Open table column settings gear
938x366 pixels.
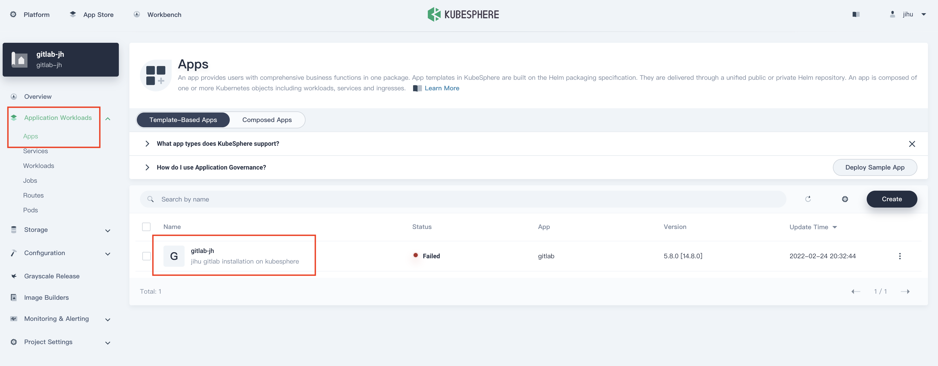845,199
